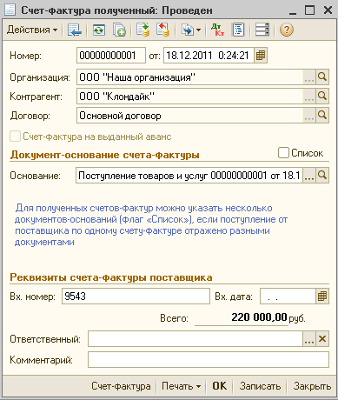The image size is (338, 400).
Task: Click the Закрыть button
Action: click(312, 386)
